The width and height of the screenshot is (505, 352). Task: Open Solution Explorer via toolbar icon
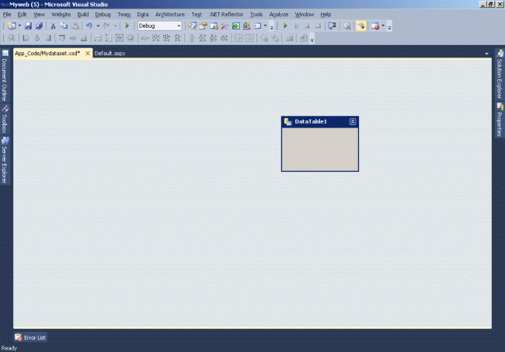pyautogui.click(x=192, y=26)
